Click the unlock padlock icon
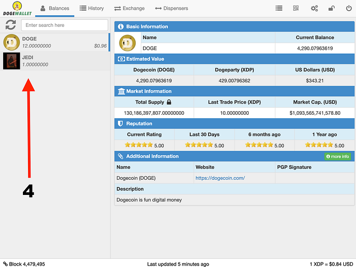This screenshot has width=356, height=267. click(332, 9)
